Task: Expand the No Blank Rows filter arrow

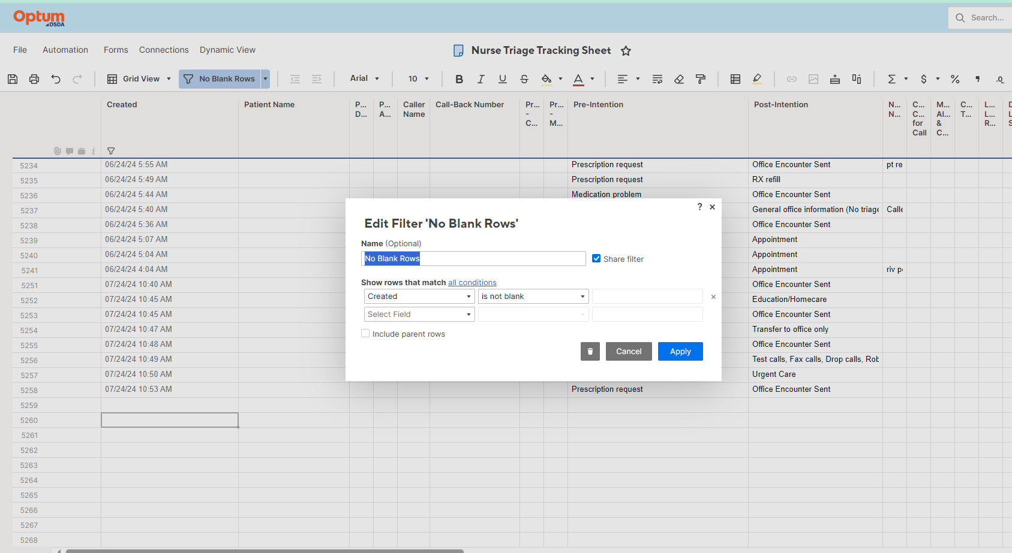Action: (x=265, y=79)
